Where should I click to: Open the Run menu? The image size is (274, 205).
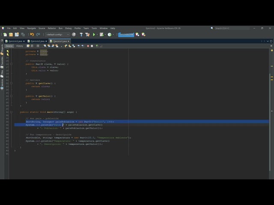[60, 28]
